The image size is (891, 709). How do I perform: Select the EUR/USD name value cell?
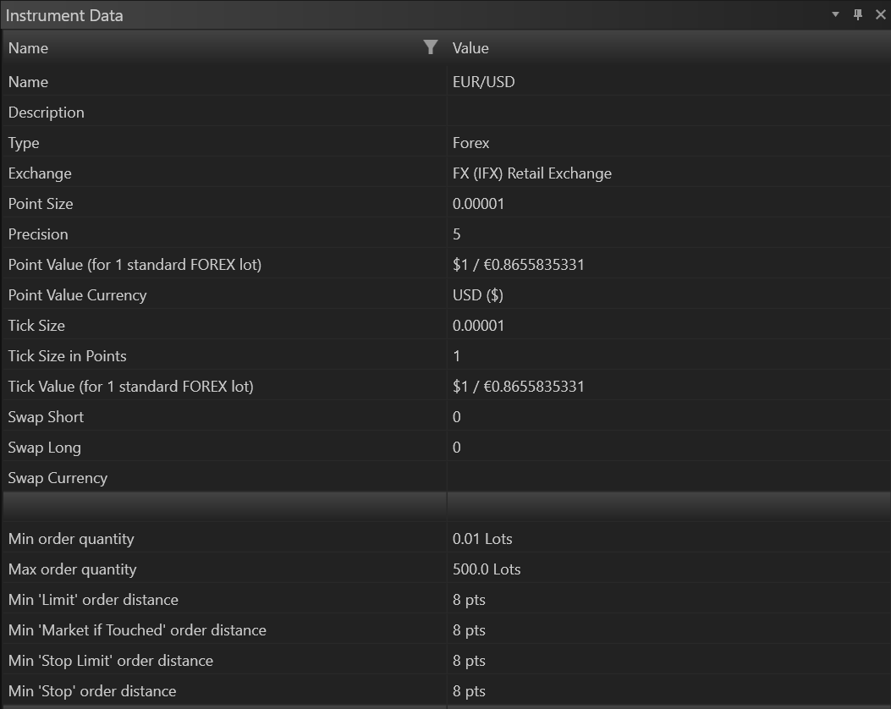tap(483, 82)
